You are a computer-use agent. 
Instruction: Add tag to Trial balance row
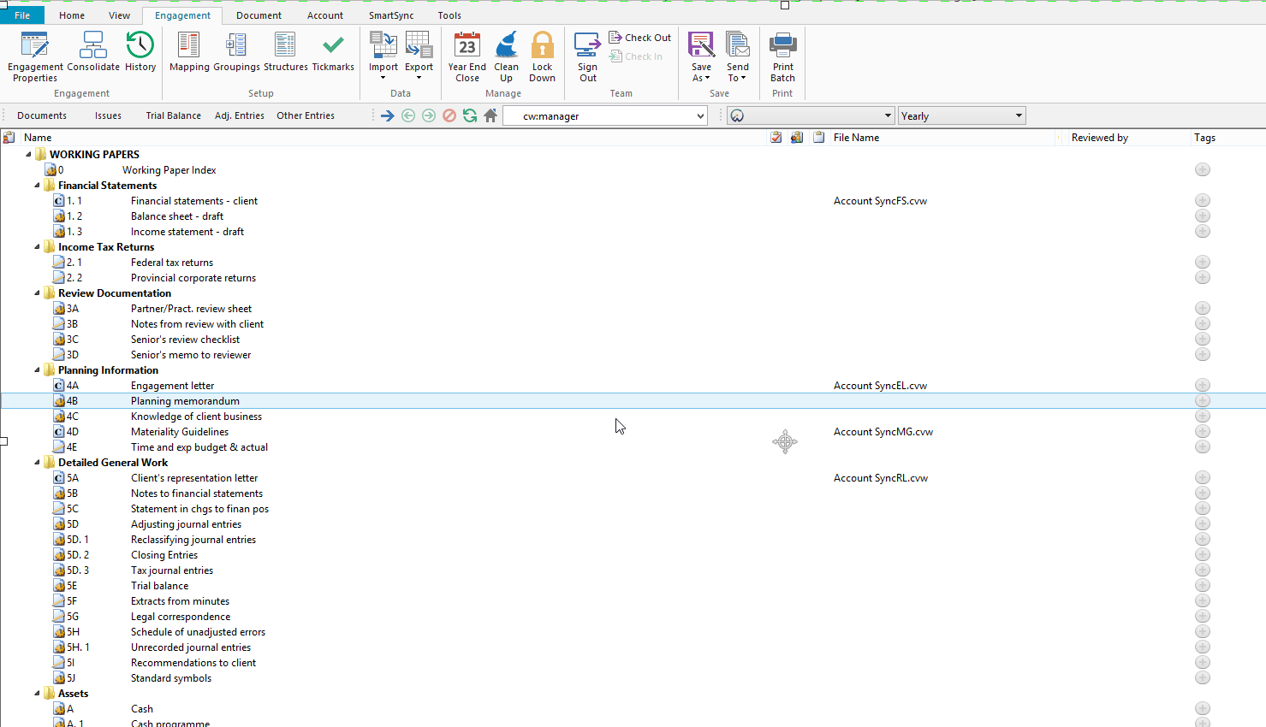(1203, 585)
